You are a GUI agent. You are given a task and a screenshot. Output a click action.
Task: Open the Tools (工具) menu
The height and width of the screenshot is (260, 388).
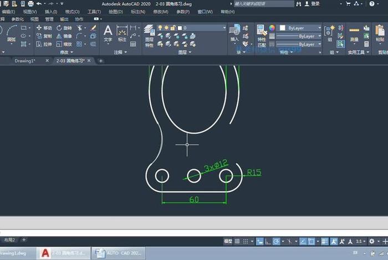pyautogui.click(x=94, y=12)
